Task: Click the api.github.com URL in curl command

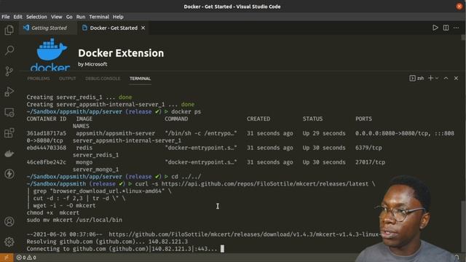Action: click(x=265, y=184)
